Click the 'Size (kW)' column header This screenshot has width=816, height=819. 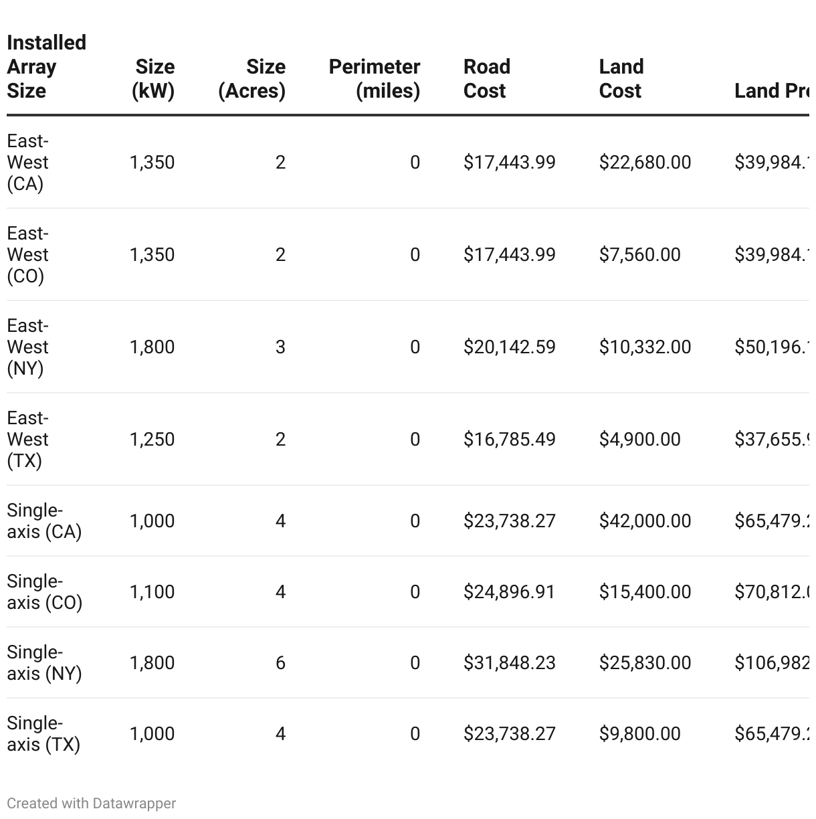(x=154, y=79)
